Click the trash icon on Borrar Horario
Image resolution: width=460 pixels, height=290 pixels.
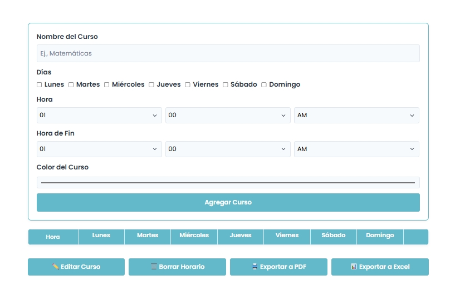pos(154,267)
